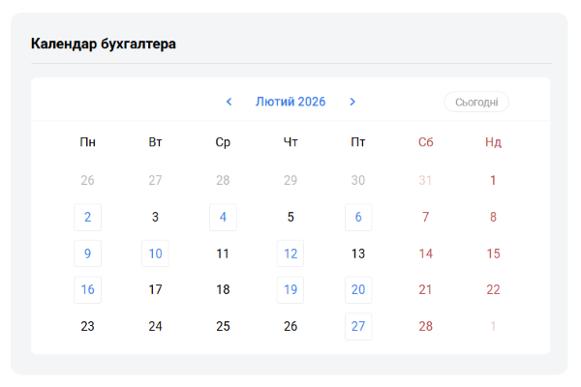581x387 pixels.
Task: Select greyed-out January 26
Action: (x=88, y=180)
